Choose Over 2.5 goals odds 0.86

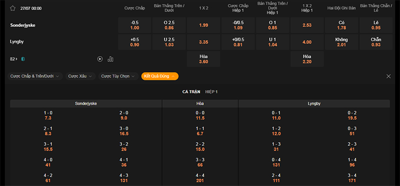[169, 25]
